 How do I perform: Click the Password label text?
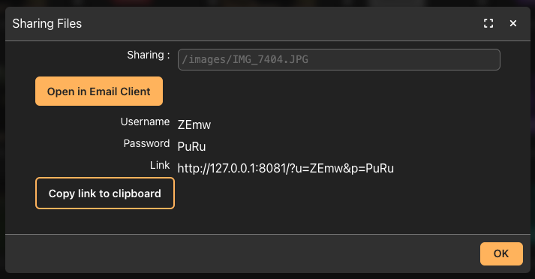(x=146, y=143)
